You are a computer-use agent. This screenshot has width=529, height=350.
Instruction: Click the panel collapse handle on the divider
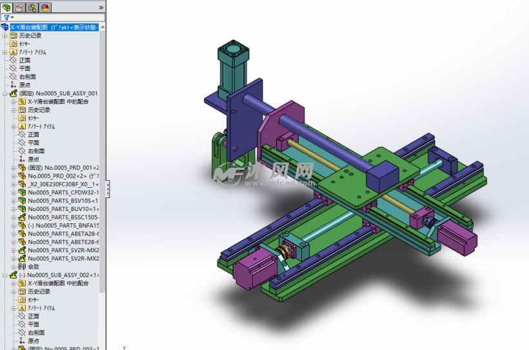pyautogui.click(x=107, y=189)
